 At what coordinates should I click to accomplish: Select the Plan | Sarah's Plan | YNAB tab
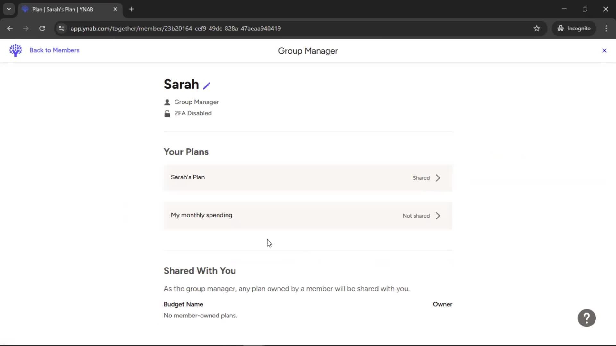click(70, 9)
